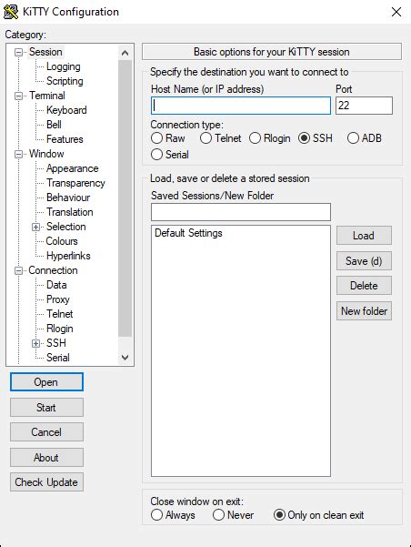Select Default Settings in saved sessions list
Image resolution: width=411 pixels, height=547 pixels.
coord(188,233)
